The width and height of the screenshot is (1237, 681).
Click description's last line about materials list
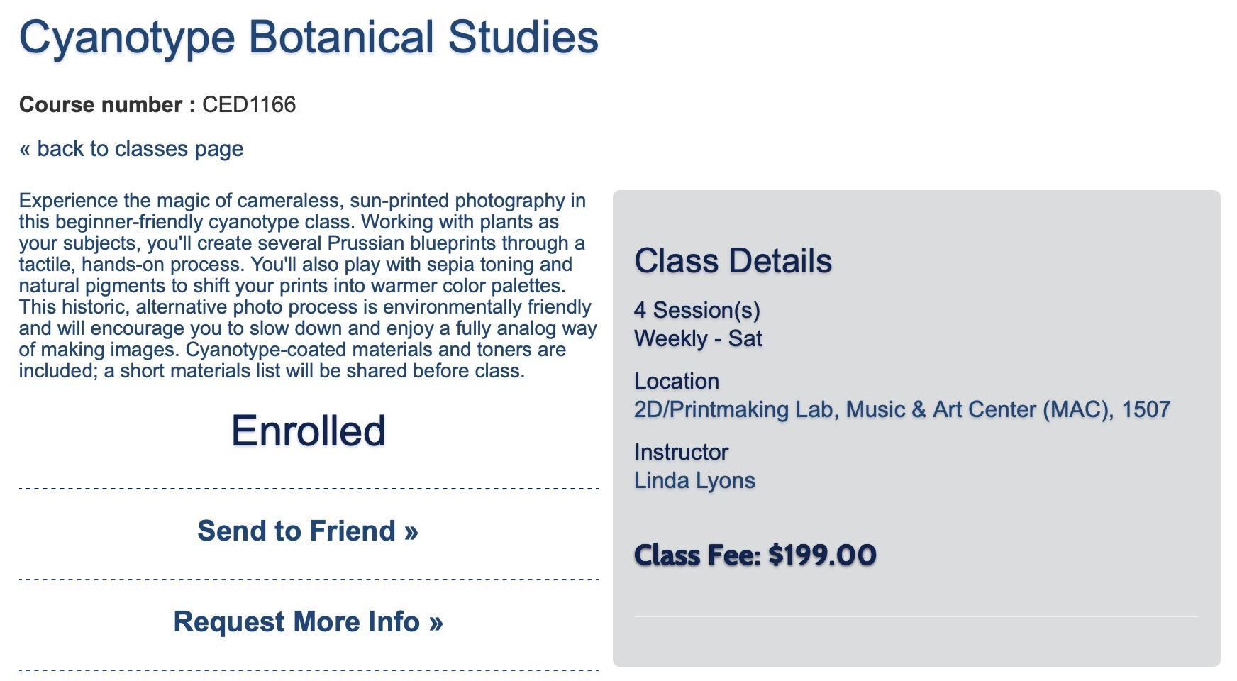coord(272,371)
